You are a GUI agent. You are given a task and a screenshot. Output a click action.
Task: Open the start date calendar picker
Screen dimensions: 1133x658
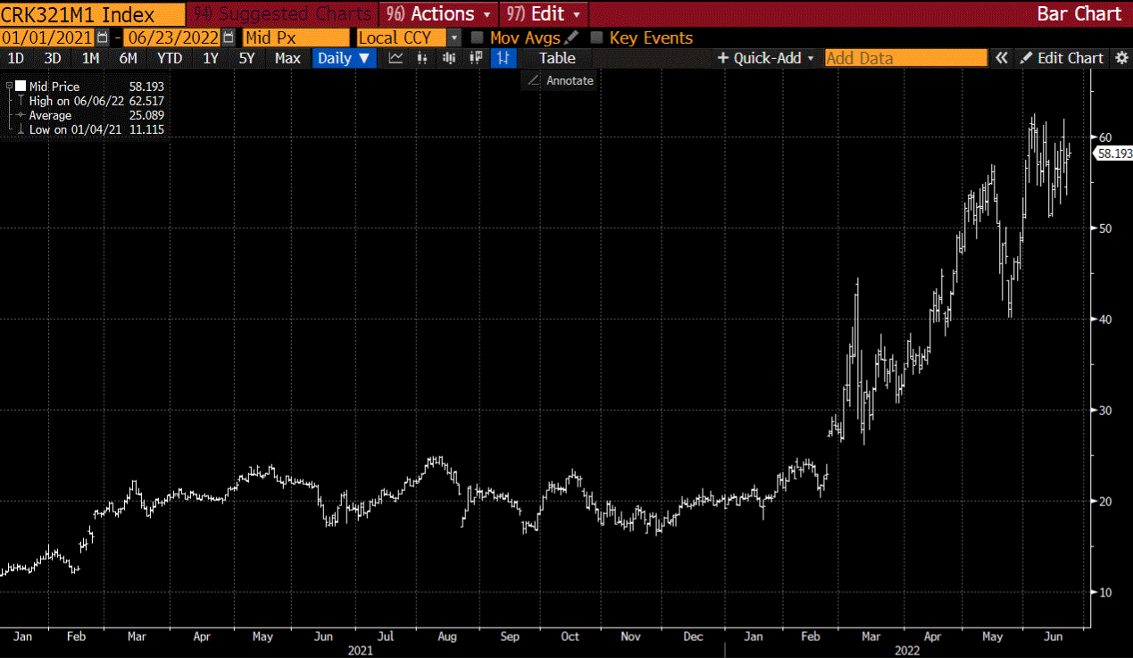coord(104,37)
